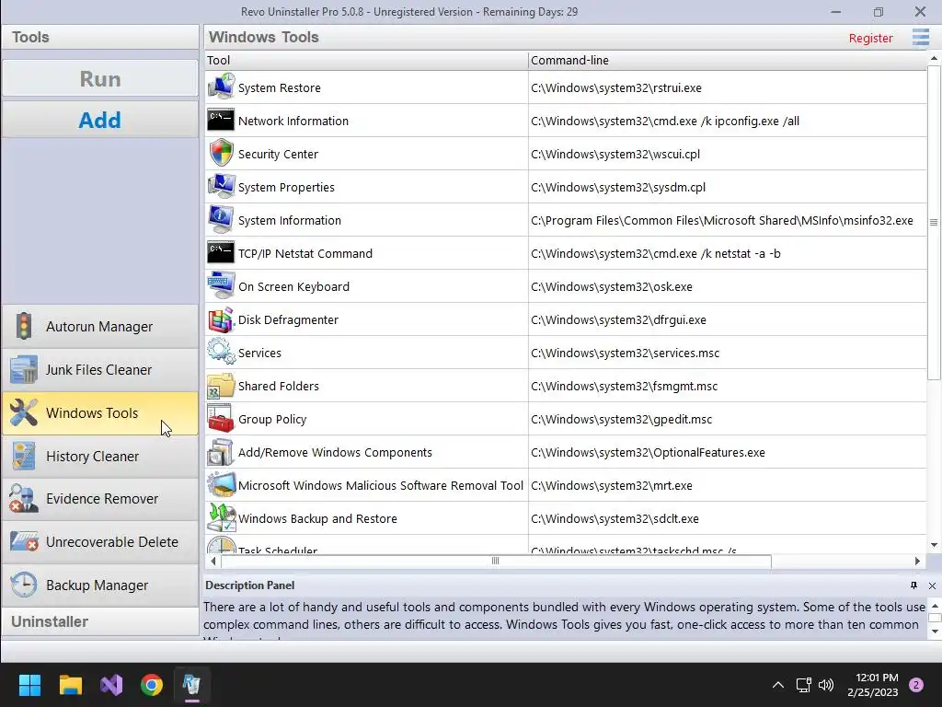Click the C:\Windows\system32\sdclt.exe command-line cell
Image resolution: width=942 pixels, height=707 pixels.
click(x=727, y=518)
